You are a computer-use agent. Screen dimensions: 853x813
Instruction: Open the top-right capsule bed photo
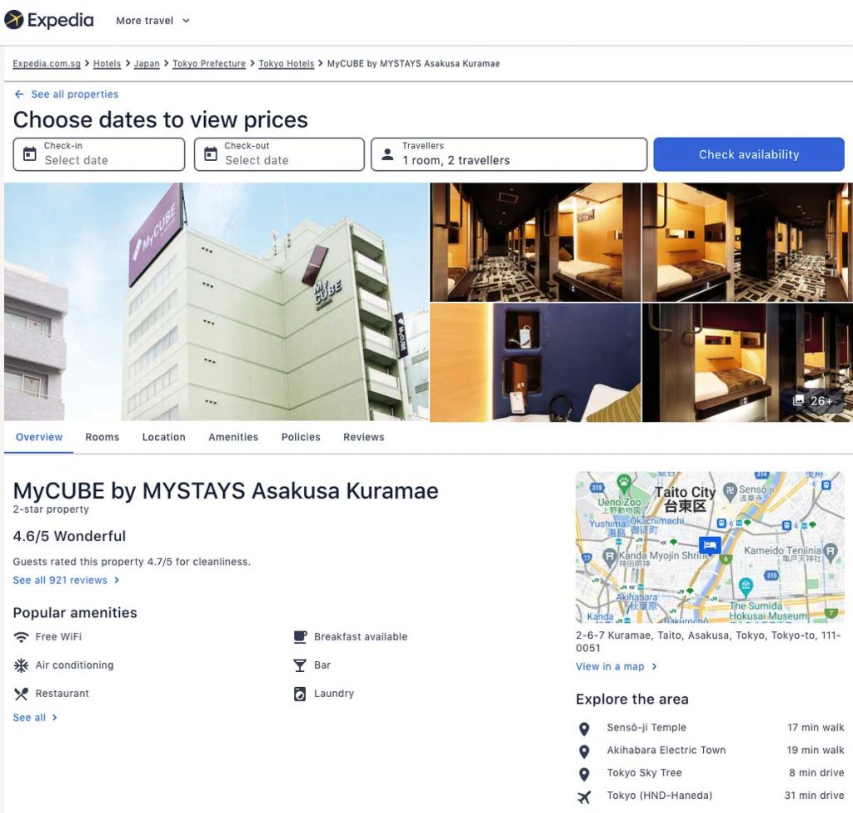point(747,242)
